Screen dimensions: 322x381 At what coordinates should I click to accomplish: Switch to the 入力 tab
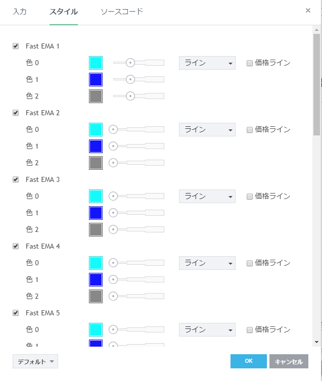(20, 11)
